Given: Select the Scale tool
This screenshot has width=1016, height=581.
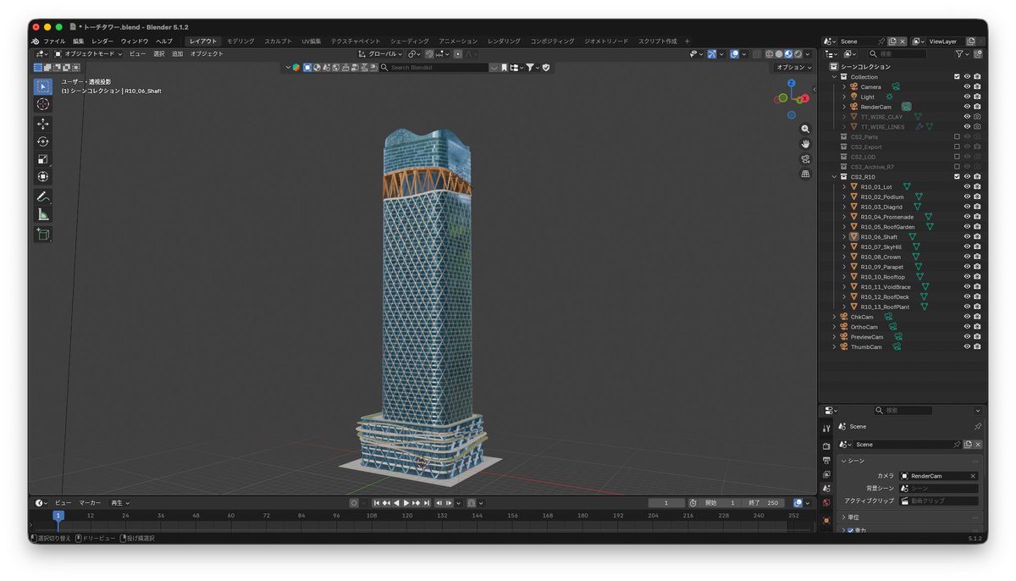Looking at the screenshot, I should point(42,159).
